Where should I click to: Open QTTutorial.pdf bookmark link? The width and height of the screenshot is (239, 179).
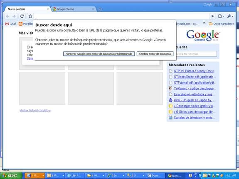click(x=195, y=82)
